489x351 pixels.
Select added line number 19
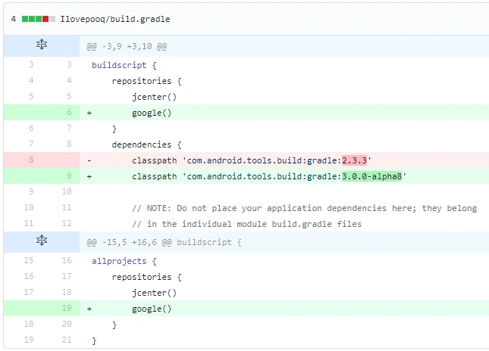pyautogui.click(x=67, y=308)
